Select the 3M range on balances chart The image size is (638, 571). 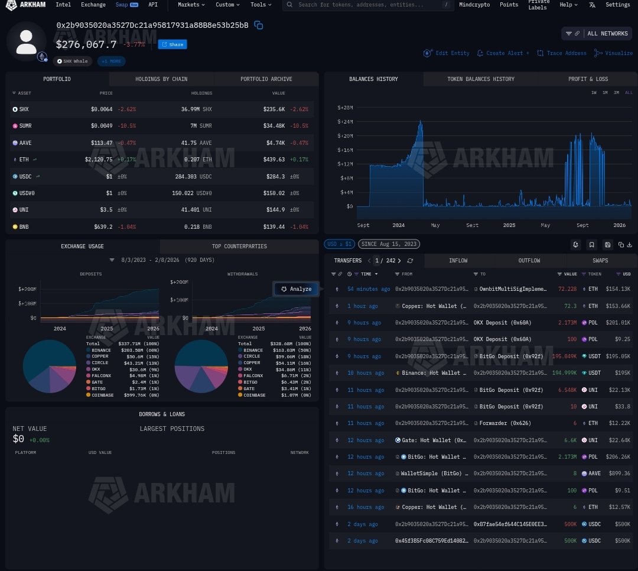point(616,93)
